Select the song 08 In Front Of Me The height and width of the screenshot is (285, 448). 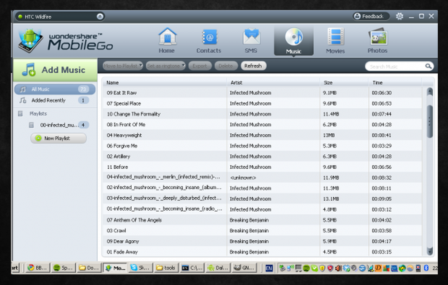[x=262, y=124]
